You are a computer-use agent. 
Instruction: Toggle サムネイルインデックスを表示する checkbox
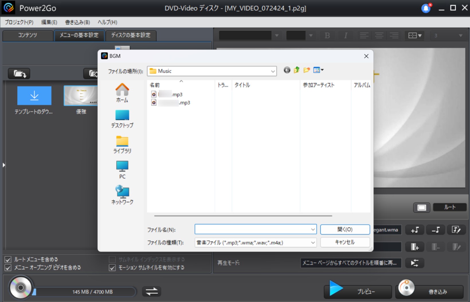112,260
